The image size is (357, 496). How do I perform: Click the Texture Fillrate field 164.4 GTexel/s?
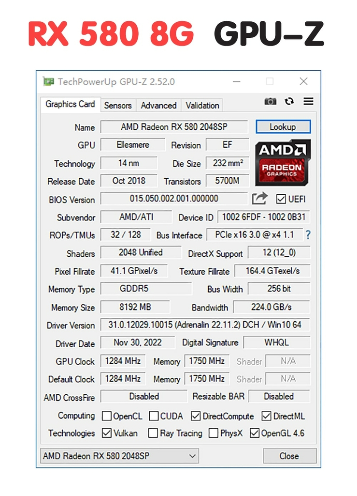(272, 271)
